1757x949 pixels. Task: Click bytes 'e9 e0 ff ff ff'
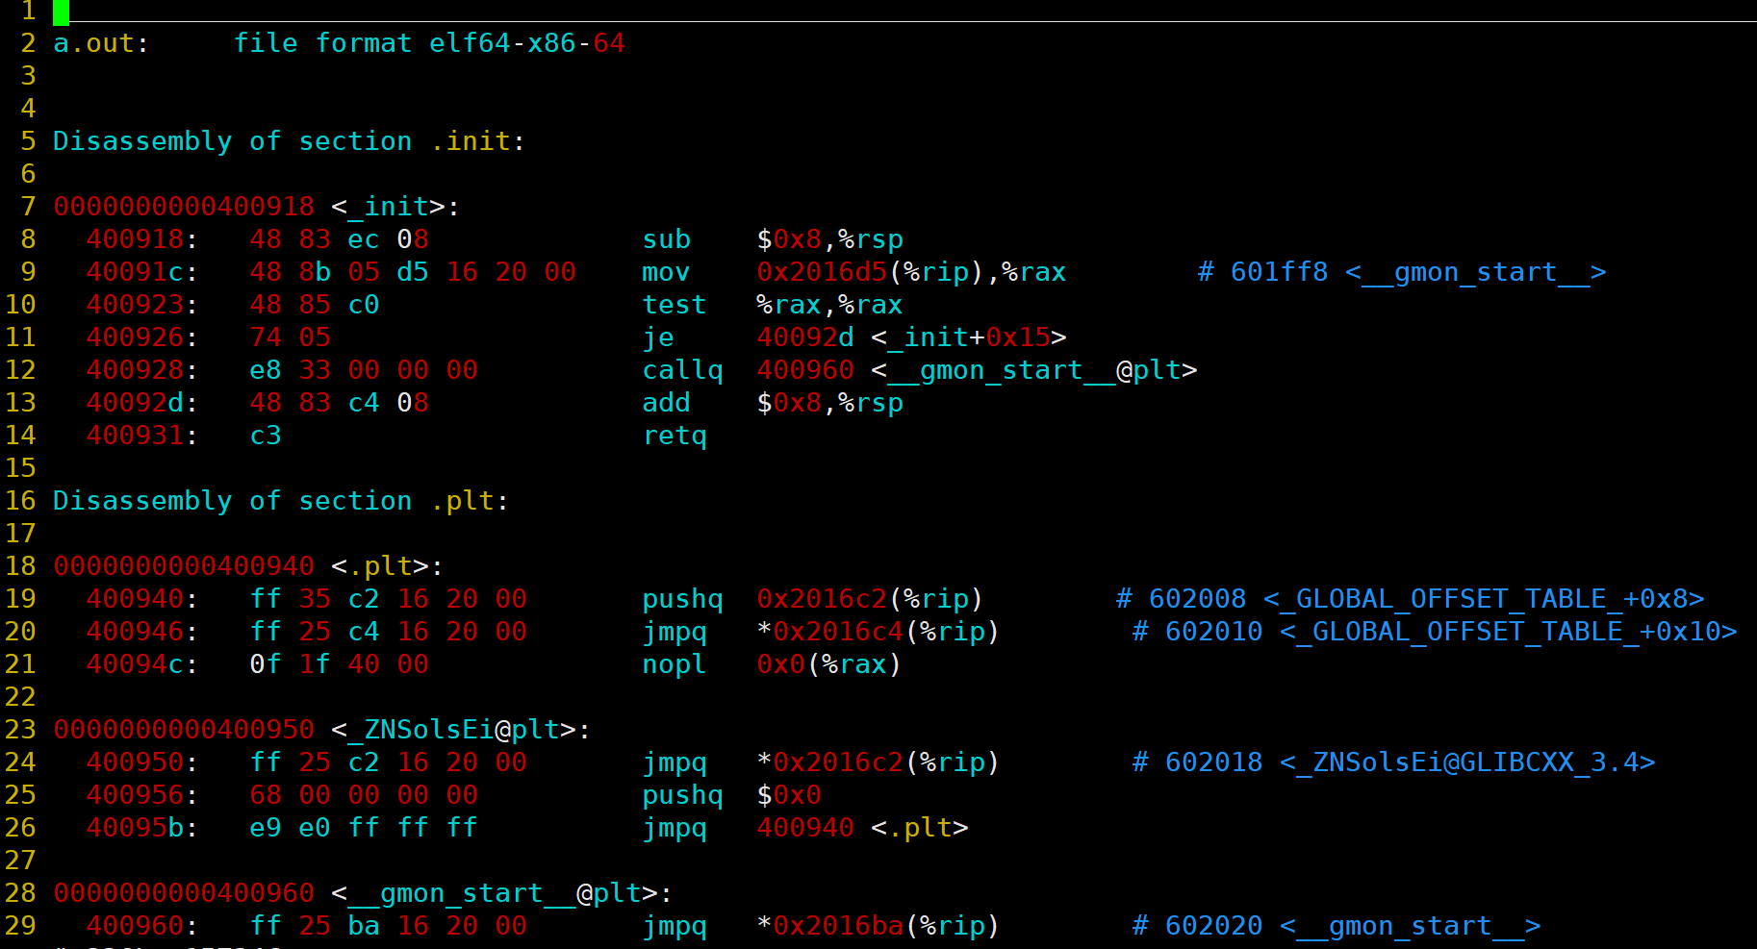click(364, 828)
